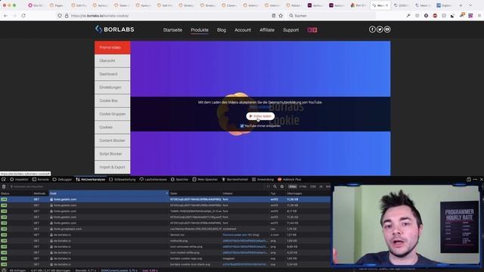Open Web-Speicher devtools tab
The image size is (484, 272).
[x=205, y=180]
